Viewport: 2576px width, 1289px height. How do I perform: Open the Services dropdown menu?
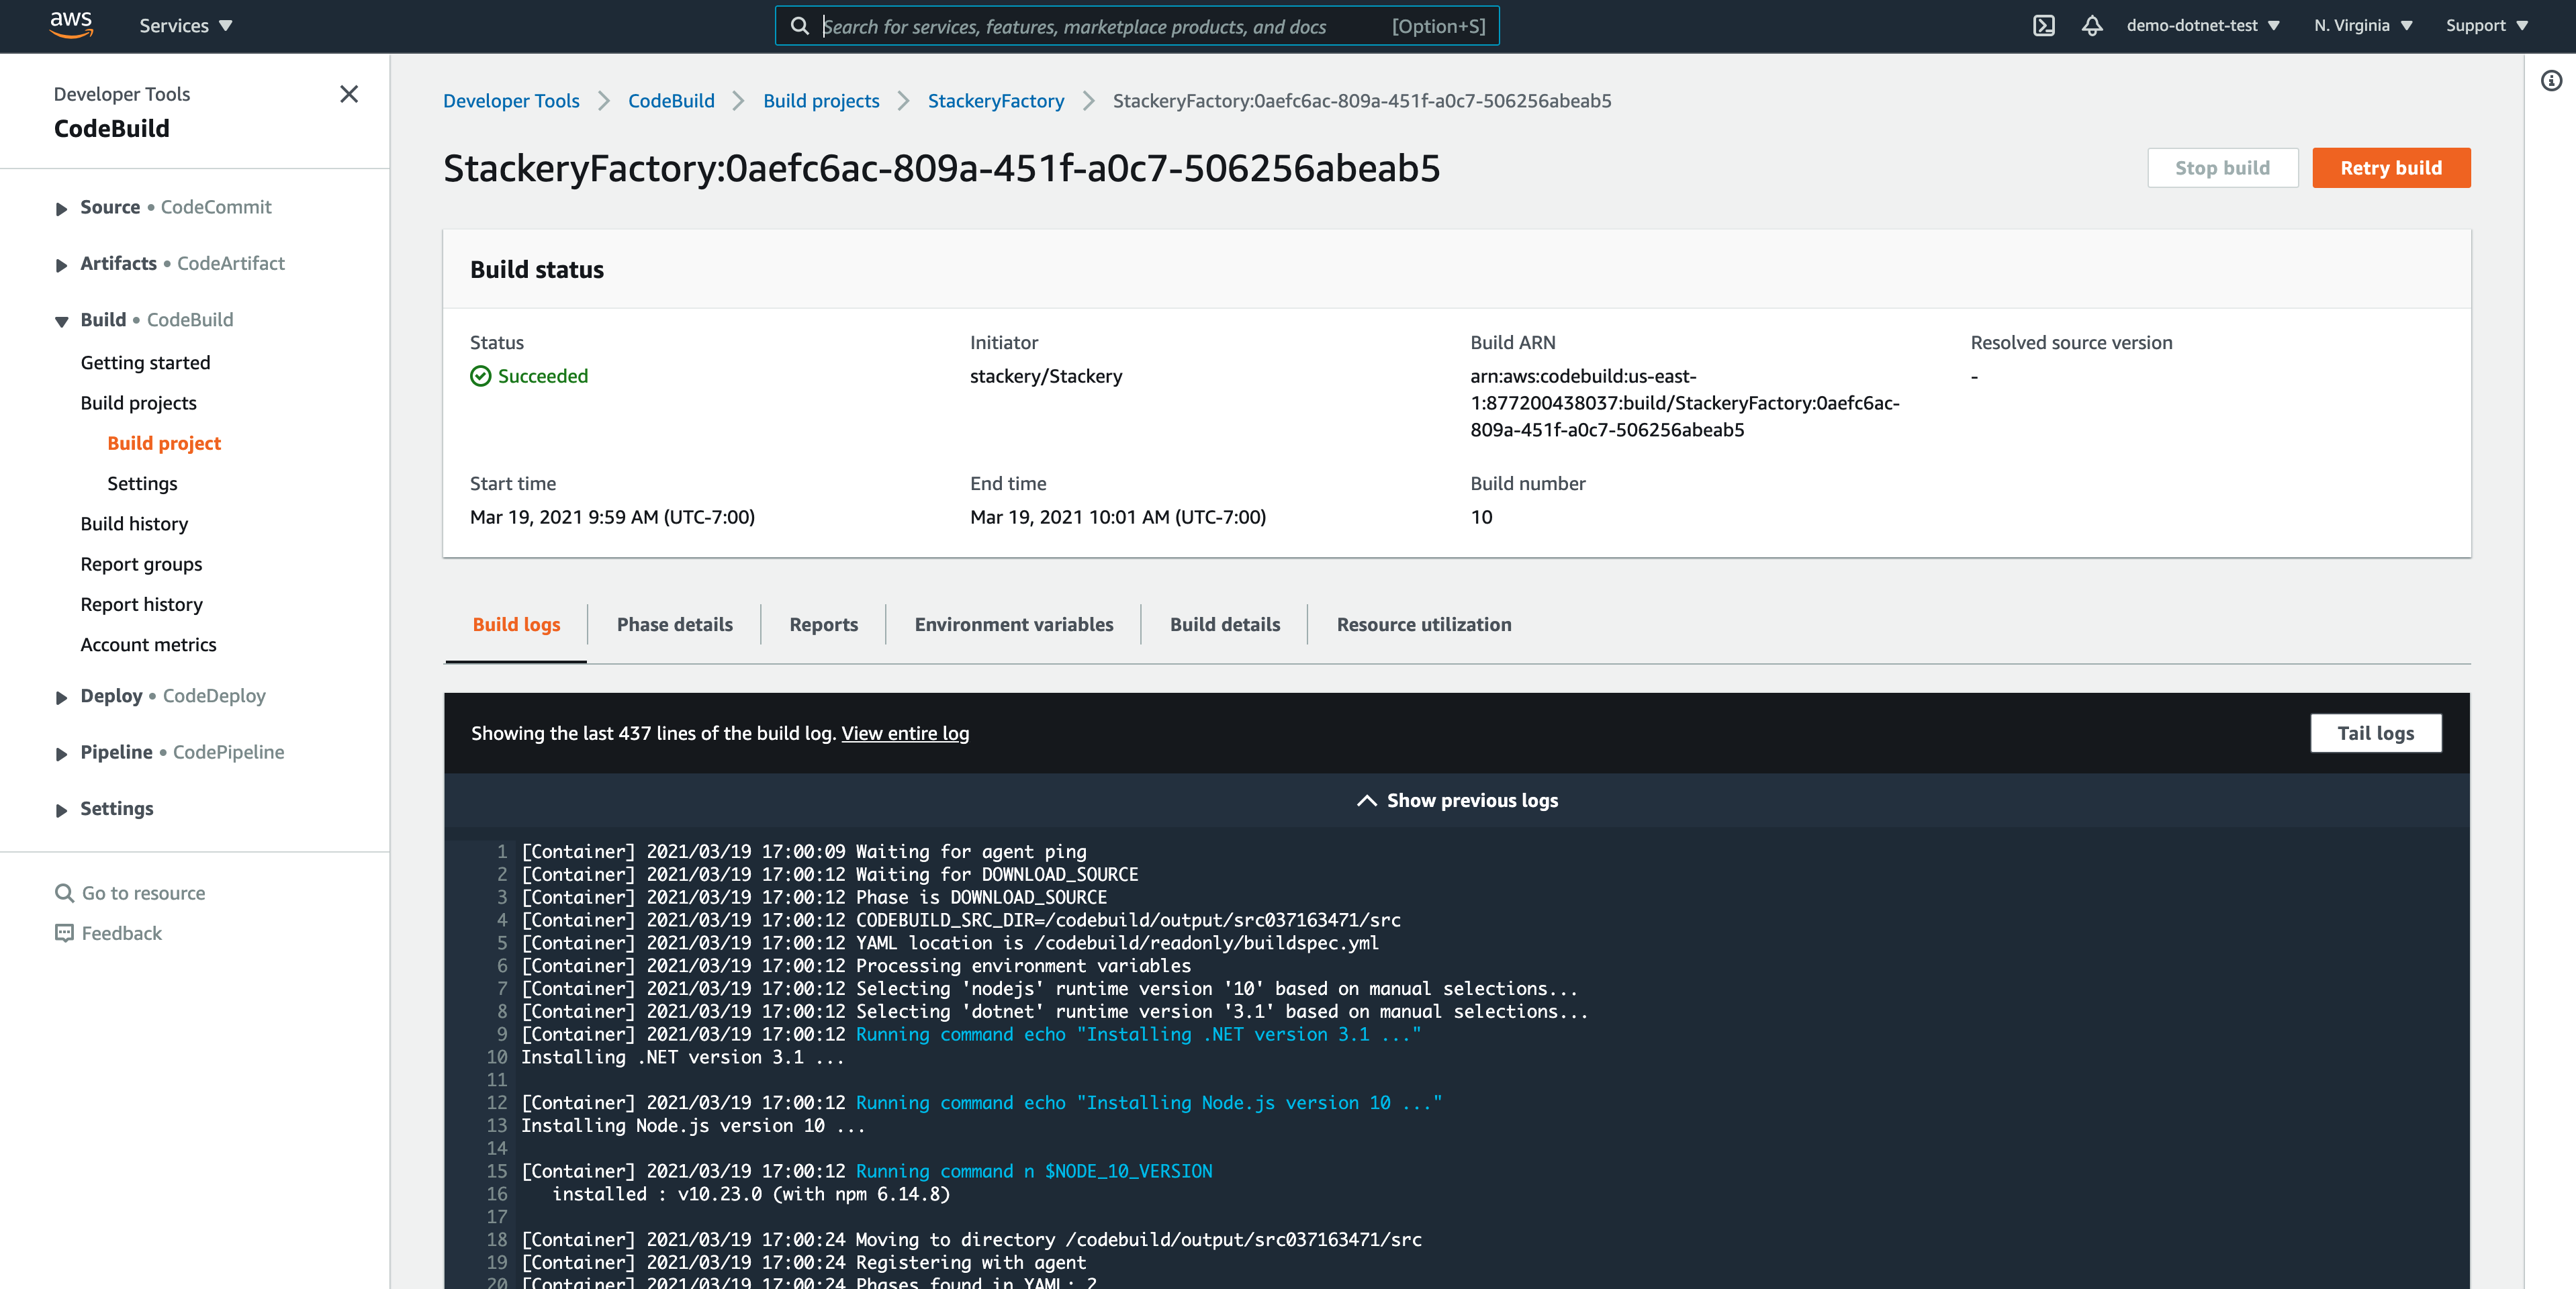(186, 26)
